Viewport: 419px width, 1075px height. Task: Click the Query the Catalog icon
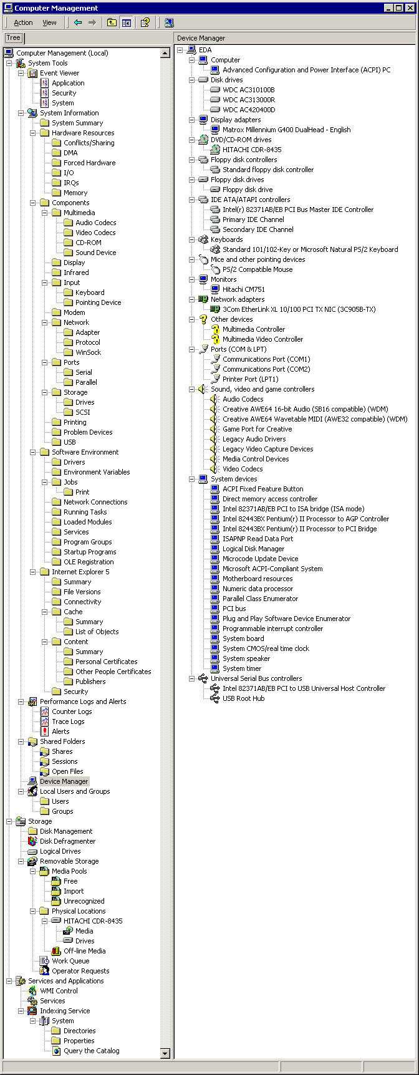pyautogui.click(x=56, y=1051)
